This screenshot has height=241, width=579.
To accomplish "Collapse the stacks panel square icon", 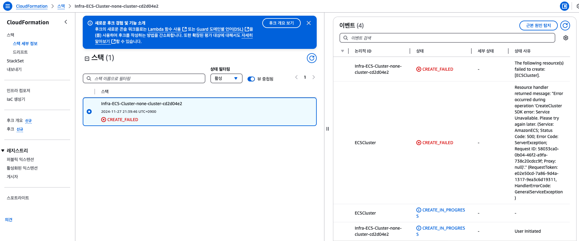I will pos(87,58).
